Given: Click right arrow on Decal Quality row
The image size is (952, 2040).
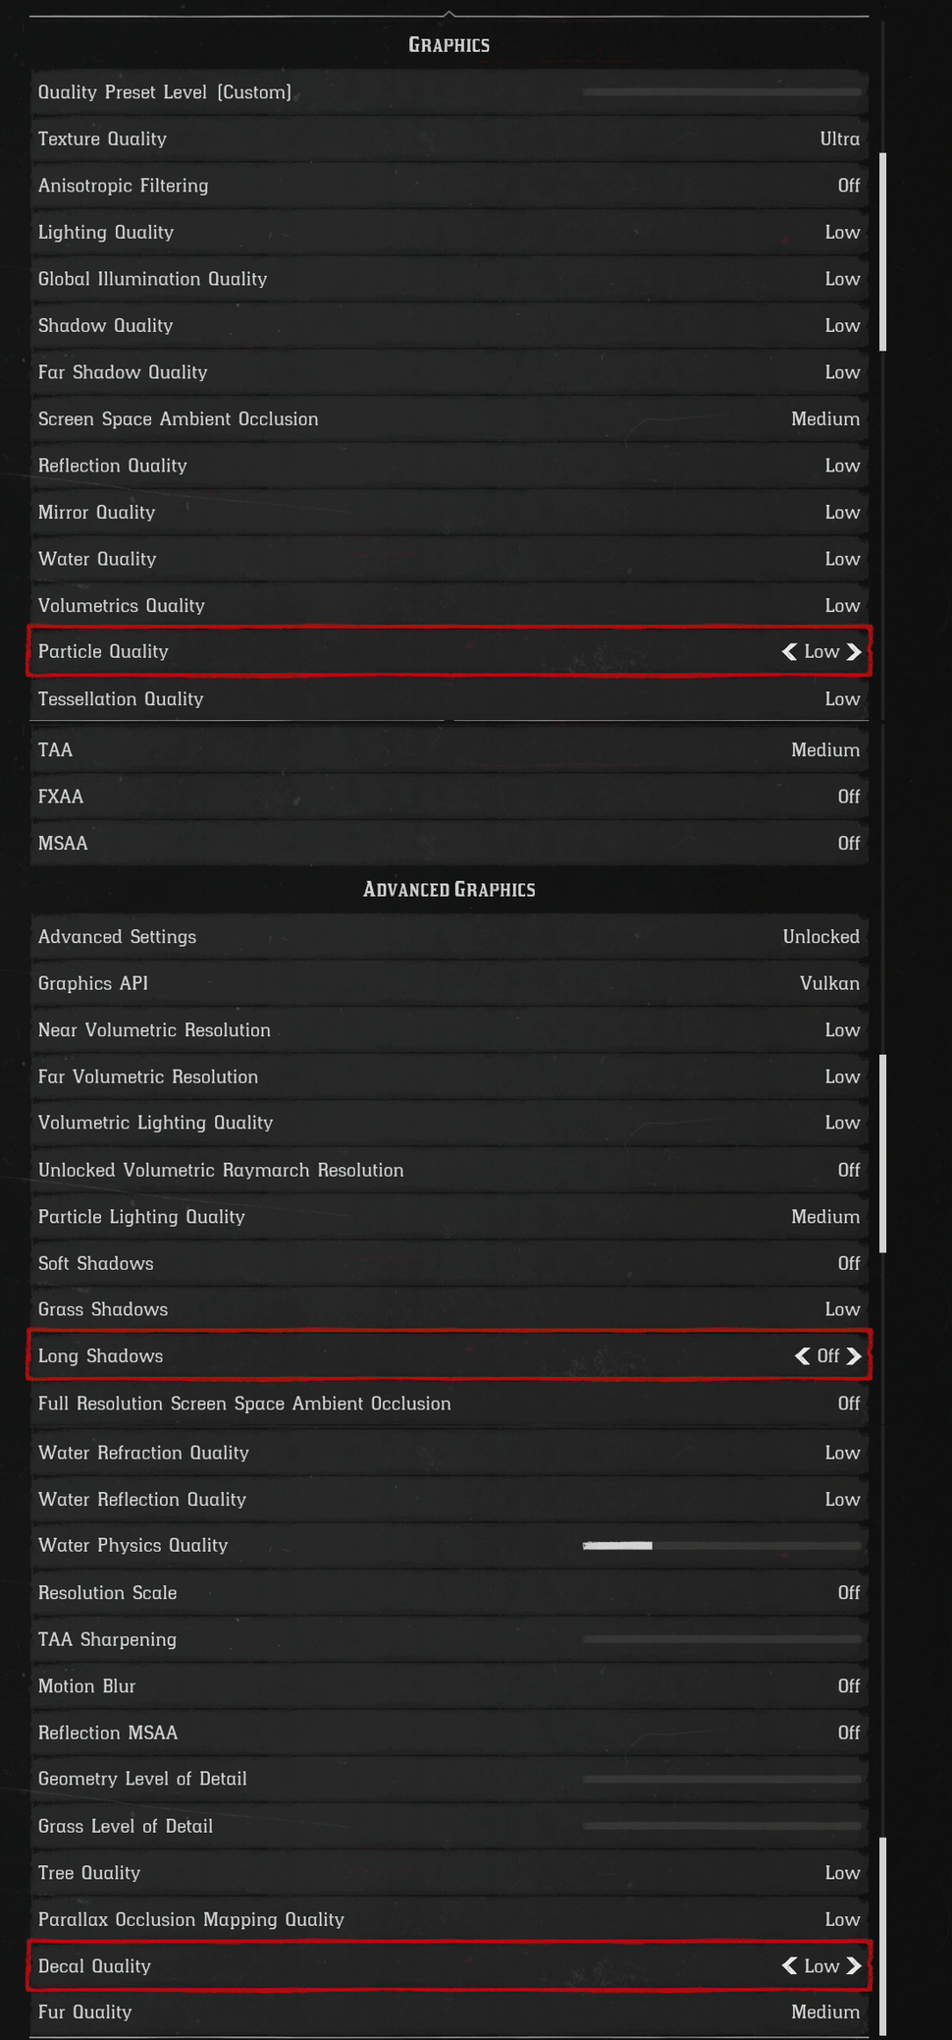Looking at the screenshot, I should (854, 1966).
